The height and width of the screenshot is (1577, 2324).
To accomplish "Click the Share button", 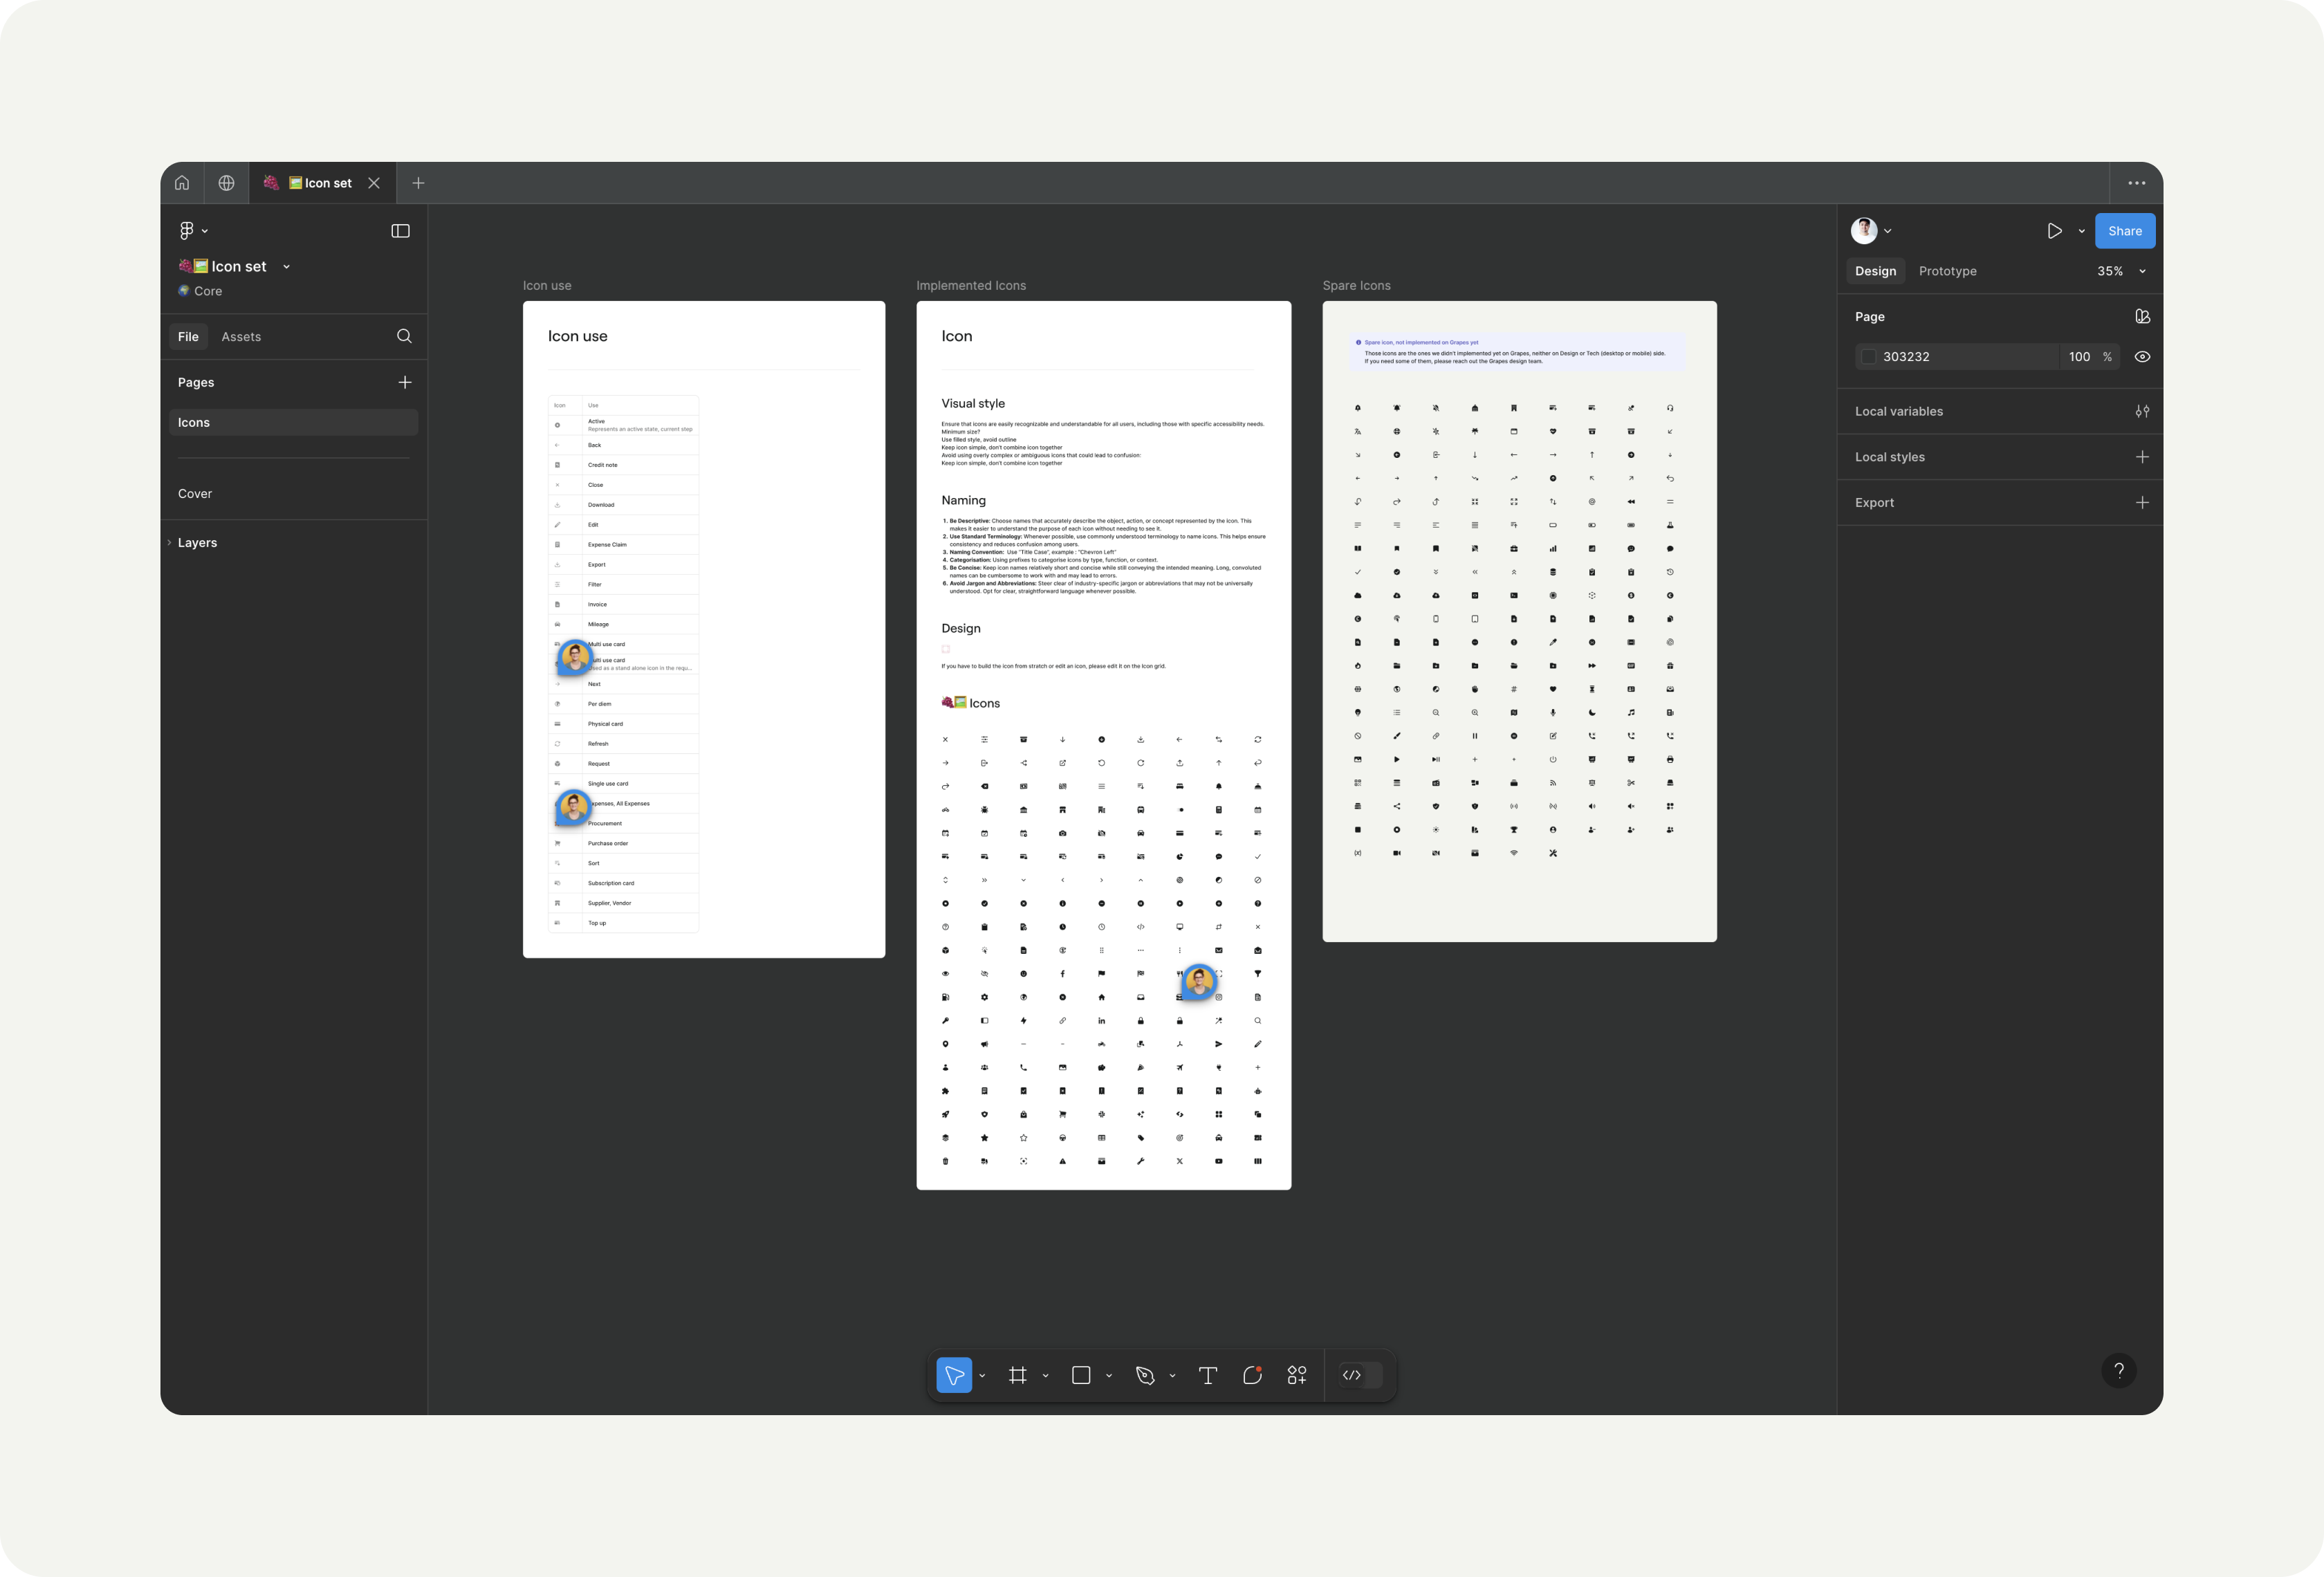I will pos(2125,231).
